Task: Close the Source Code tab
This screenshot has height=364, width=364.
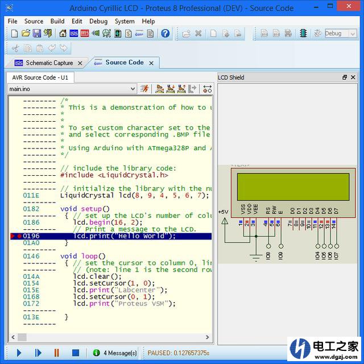Action: tap(151, 63)
